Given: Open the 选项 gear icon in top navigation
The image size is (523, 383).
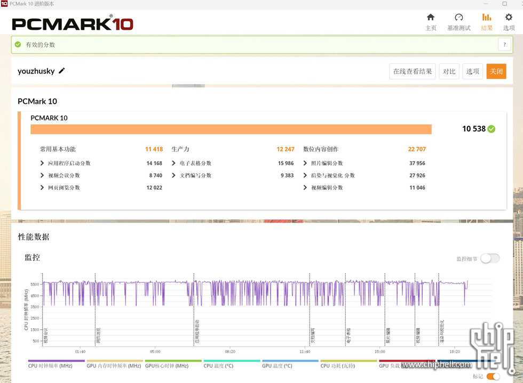Looking at the screenshot, I should tap(509, 18).
